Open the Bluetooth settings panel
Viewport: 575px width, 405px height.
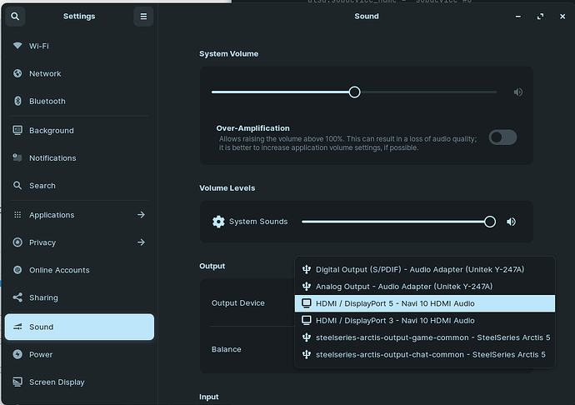point(79,101)
